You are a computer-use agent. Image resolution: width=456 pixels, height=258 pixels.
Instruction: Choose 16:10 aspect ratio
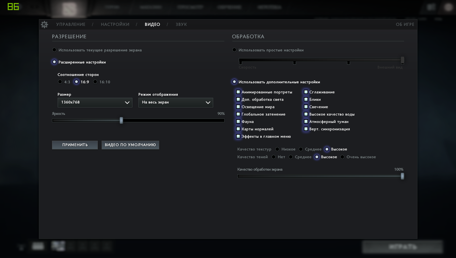[95, 82]
